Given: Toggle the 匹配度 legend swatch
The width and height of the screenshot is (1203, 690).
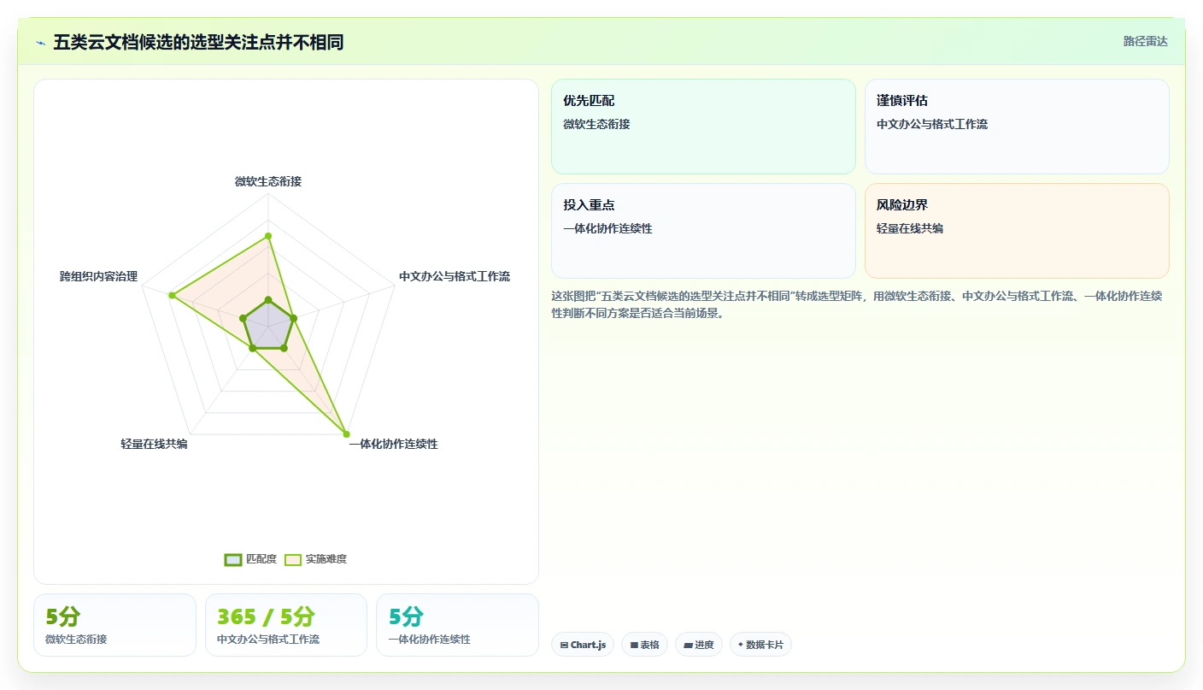Looking at the screenshot, I should pyautogui.click(x=233, y=559).
